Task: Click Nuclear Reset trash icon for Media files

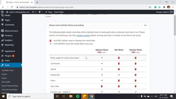Action: pos(136,75)
